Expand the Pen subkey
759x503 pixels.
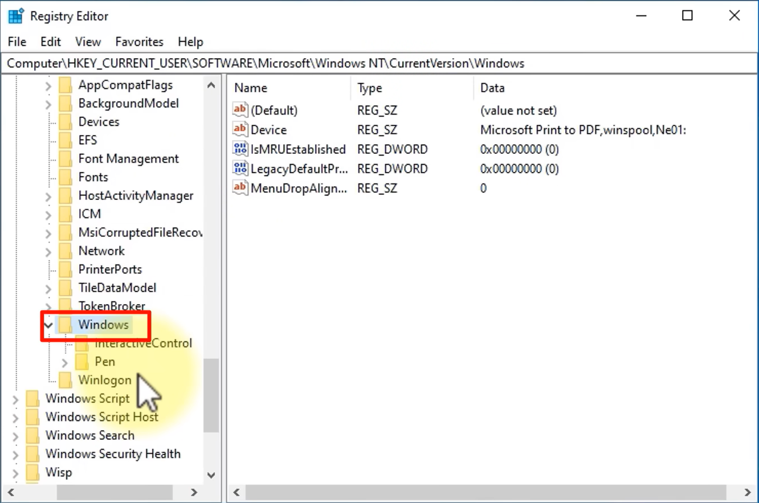[x=64, y=362]
